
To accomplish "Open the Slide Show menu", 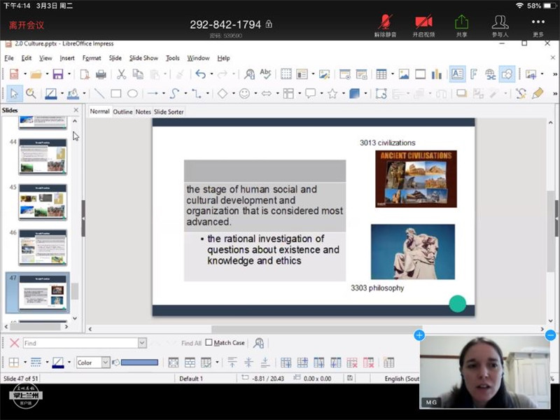I will point(143,58).
